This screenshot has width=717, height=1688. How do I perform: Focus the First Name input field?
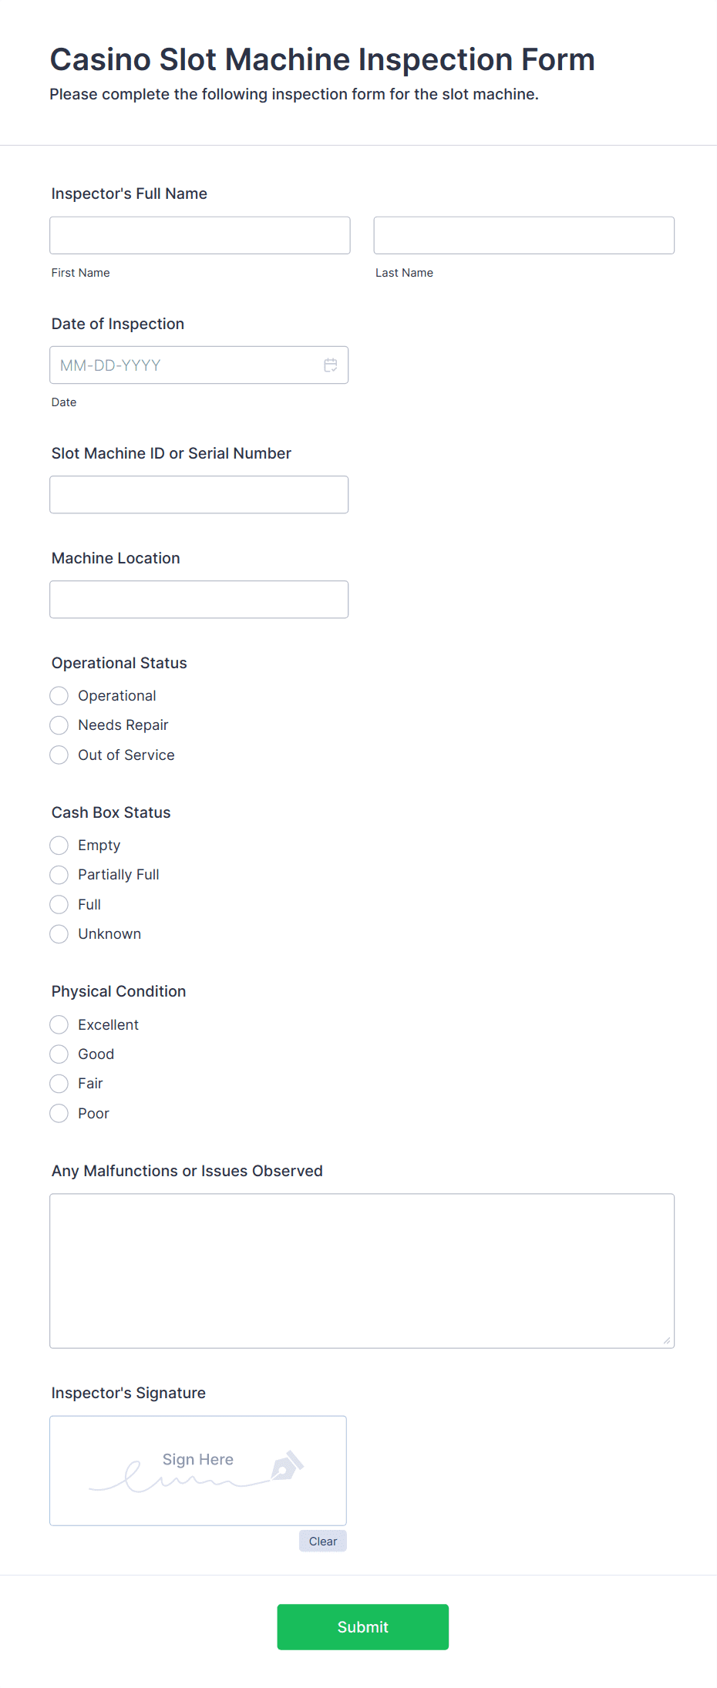coord(200,235)
